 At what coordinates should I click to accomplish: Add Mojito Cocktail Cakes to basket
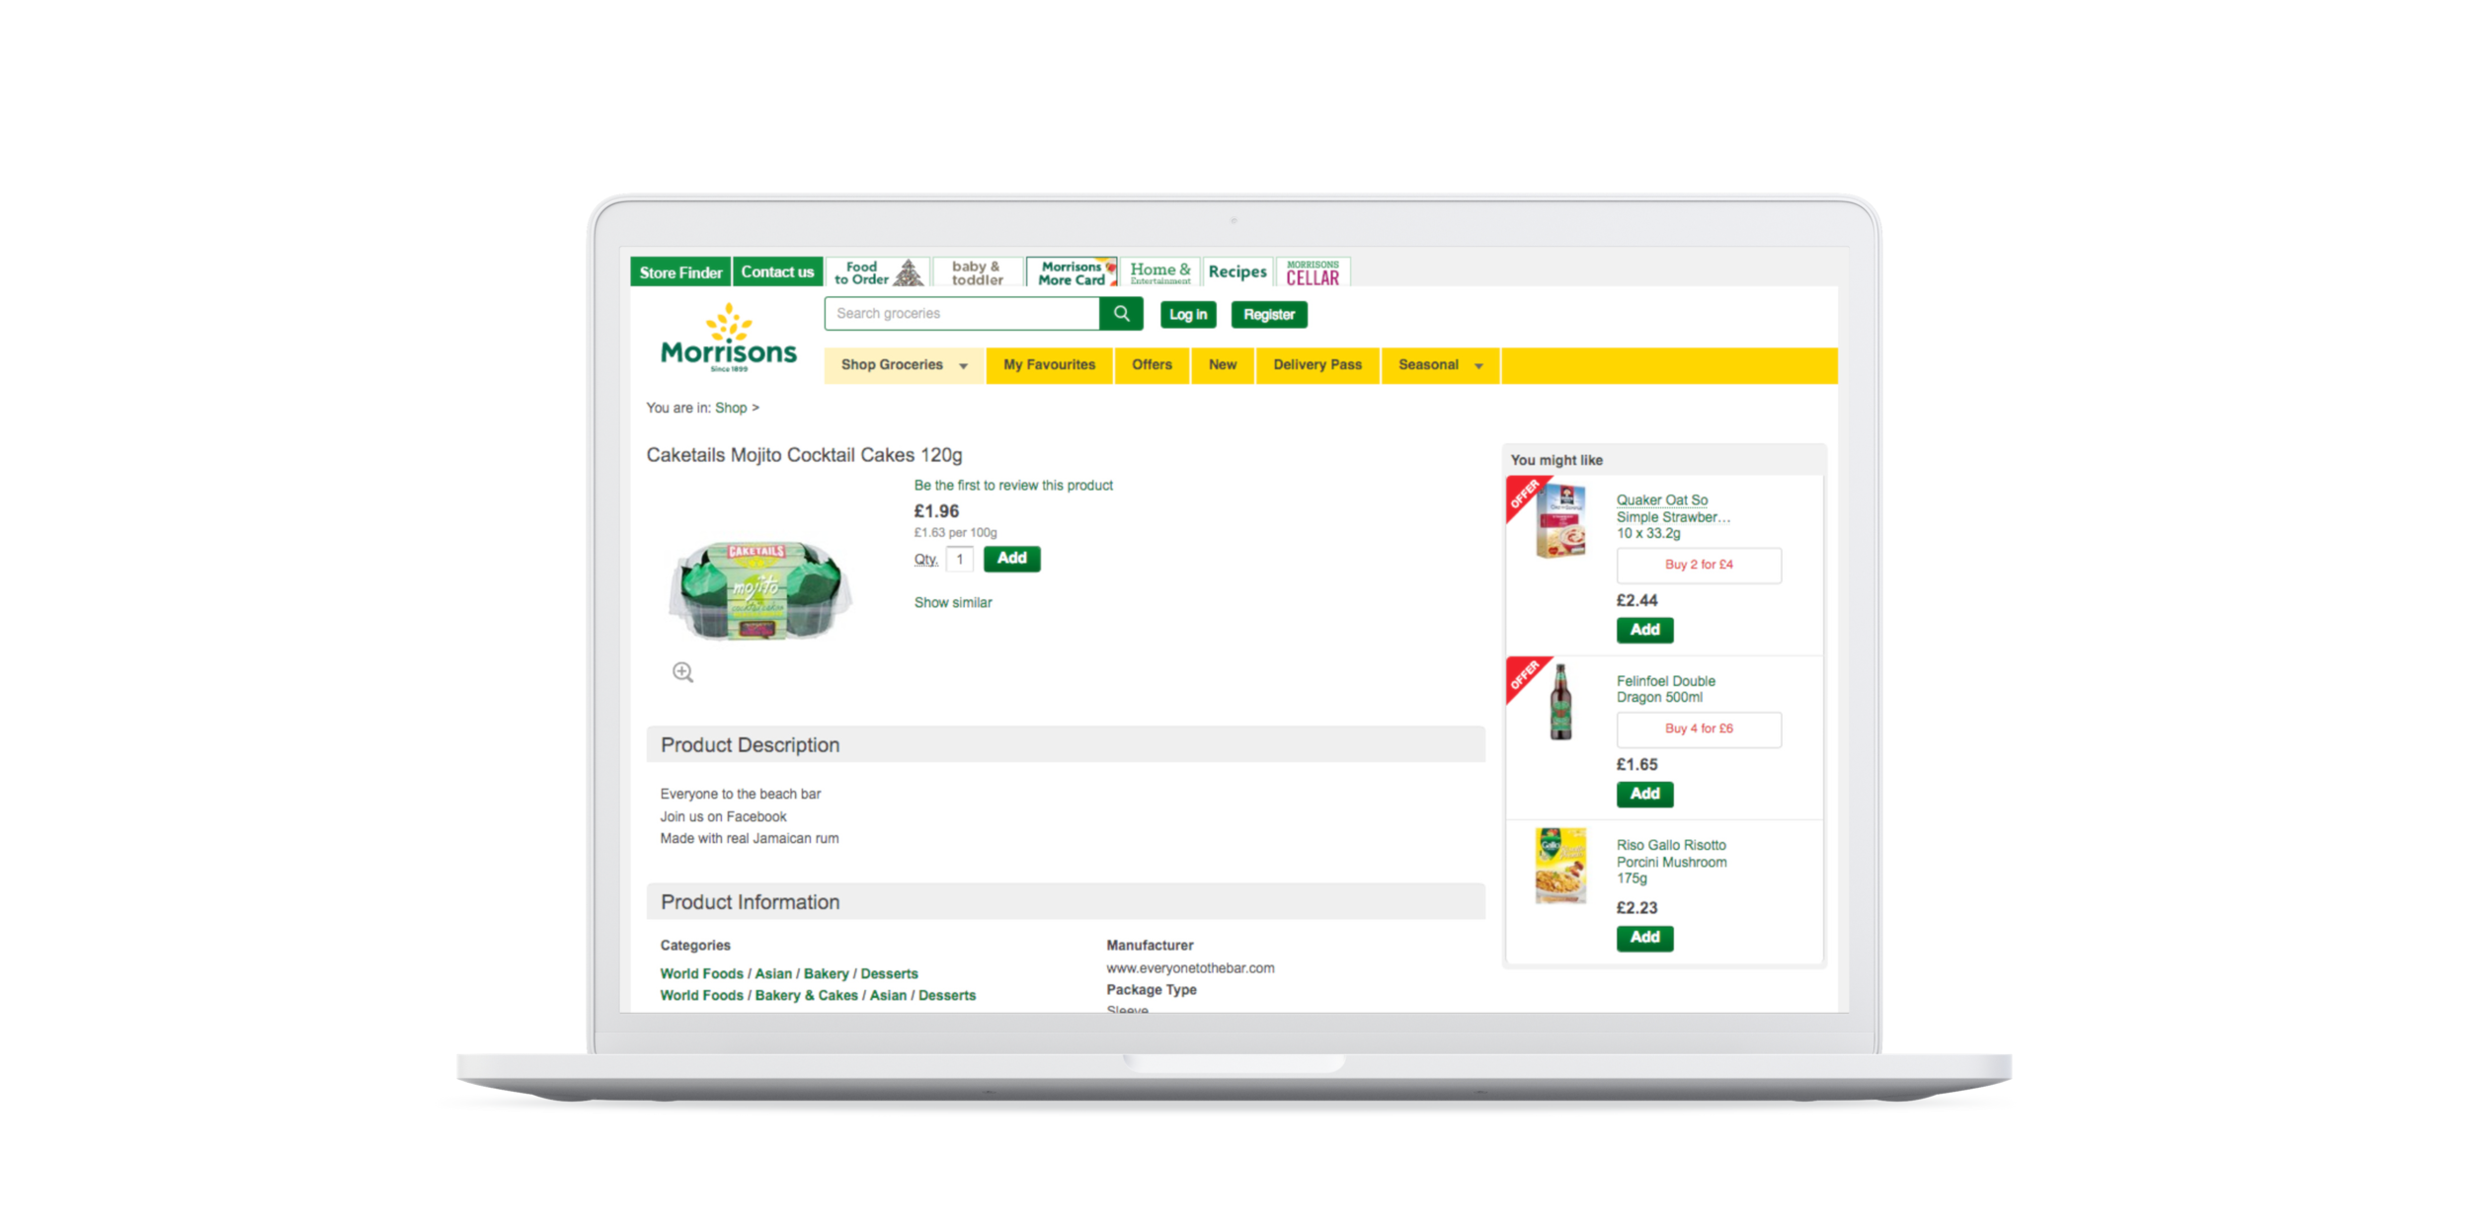tap(1011, 559)
